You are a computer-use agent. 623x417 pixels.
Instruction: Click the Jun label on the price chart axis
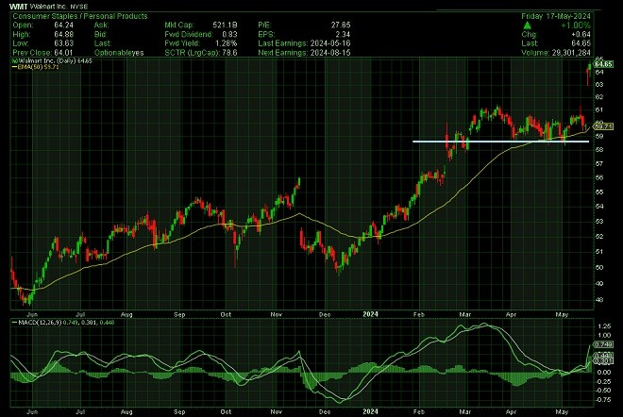pyautogui.click(x=32, y=314)
